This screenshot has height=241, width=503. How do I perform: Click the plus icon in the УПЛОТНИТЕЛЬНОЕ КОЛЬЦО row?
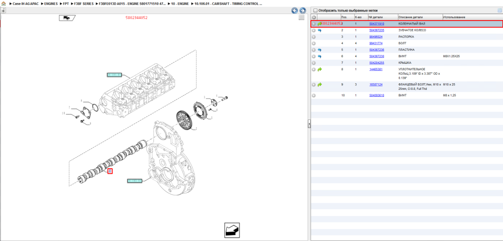pos(314,69)
